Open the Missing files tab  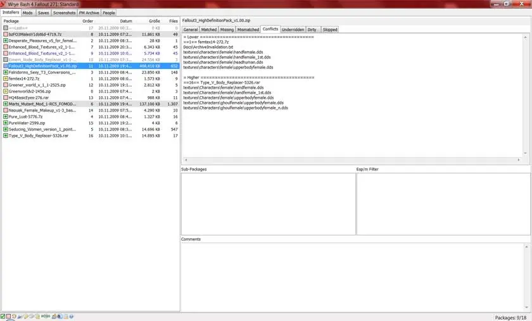click(227, 30)
